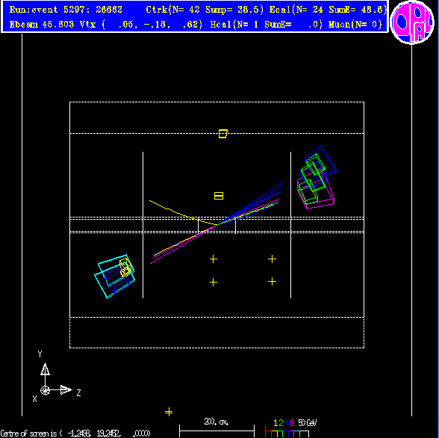Click the yellow 1 GeV legend number
Viewport: 439px width, 438px height.
coord(275,423)
